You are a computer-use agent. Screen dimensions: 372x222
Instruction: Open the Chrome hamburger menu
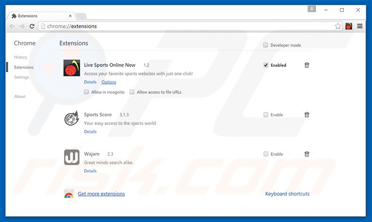[x=360, y=26]
